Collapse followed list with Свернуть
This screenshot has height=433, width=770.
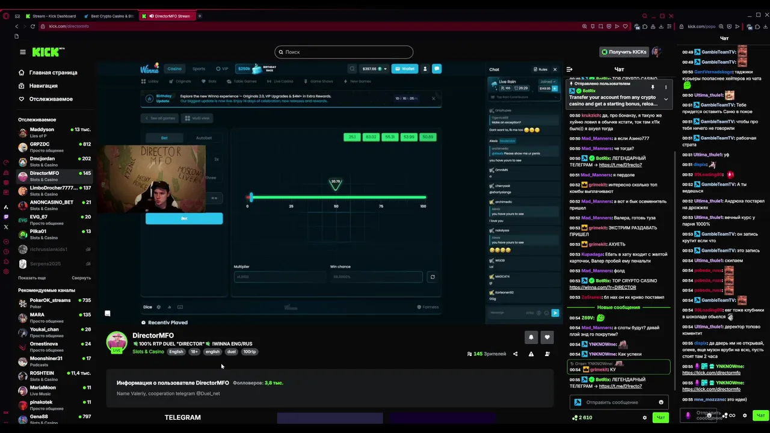point(81,278)
